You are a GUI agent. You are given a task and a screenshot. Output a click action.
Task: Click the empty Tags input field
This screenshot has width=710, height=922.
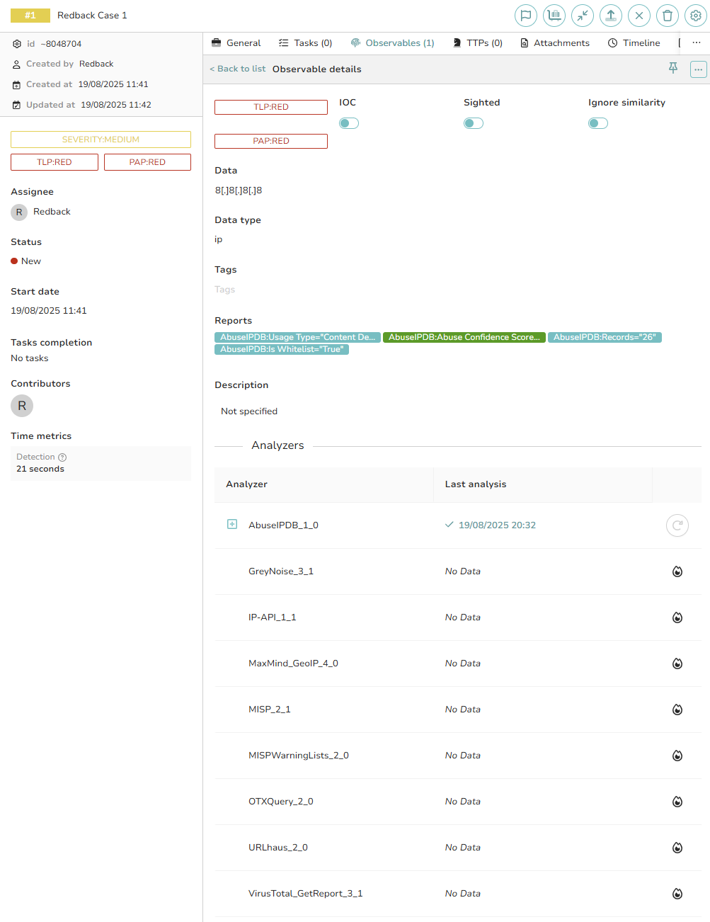click(x=225, y=290)
